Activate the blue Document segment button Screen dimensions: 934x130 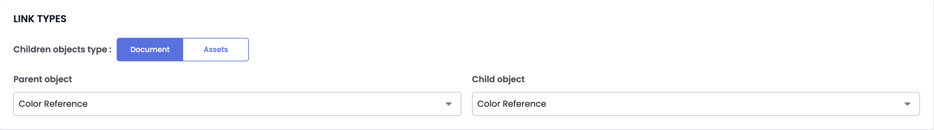point(150,50)
